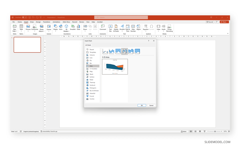Select the 3-D Stacked Area chart subtype

coord(131,51)
